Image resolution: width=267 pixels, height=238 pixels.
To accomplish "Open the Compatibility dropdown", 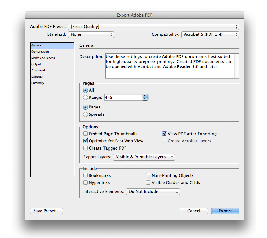I will [210, 34].
